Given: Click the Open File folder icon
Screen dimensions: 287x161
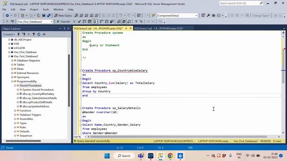Looking at the screenshot, I should click(39, 16).
